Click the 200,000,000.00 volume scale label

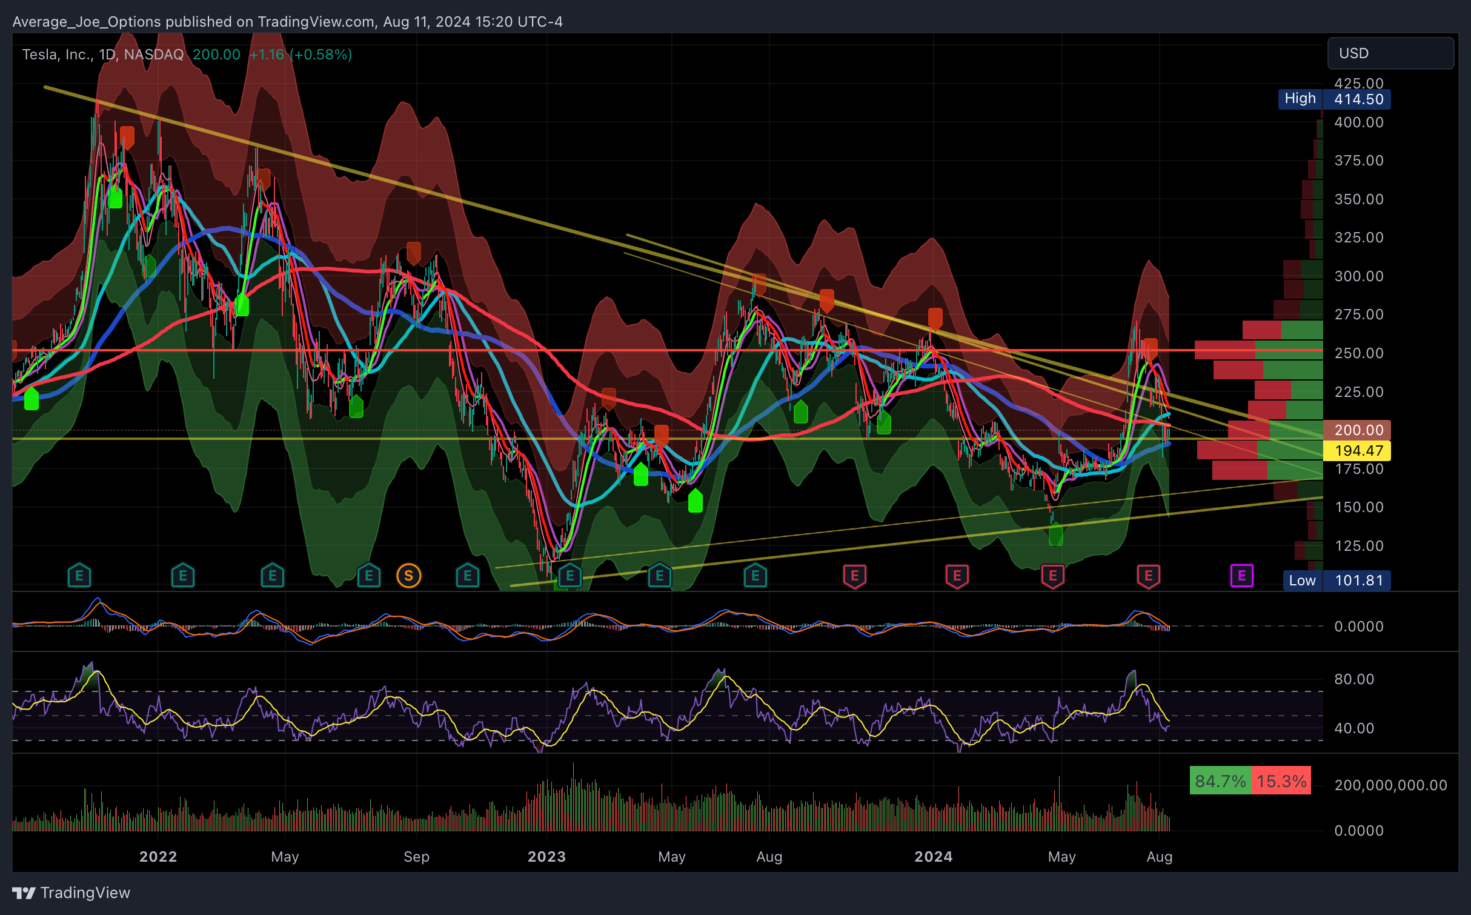1390,785
